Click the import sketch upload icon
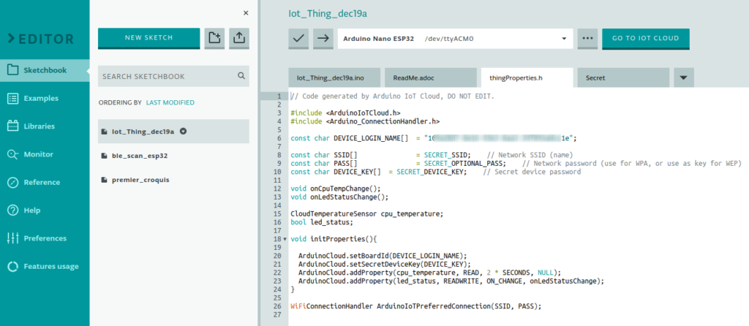The image size is (749, 326). click(239, 39)
